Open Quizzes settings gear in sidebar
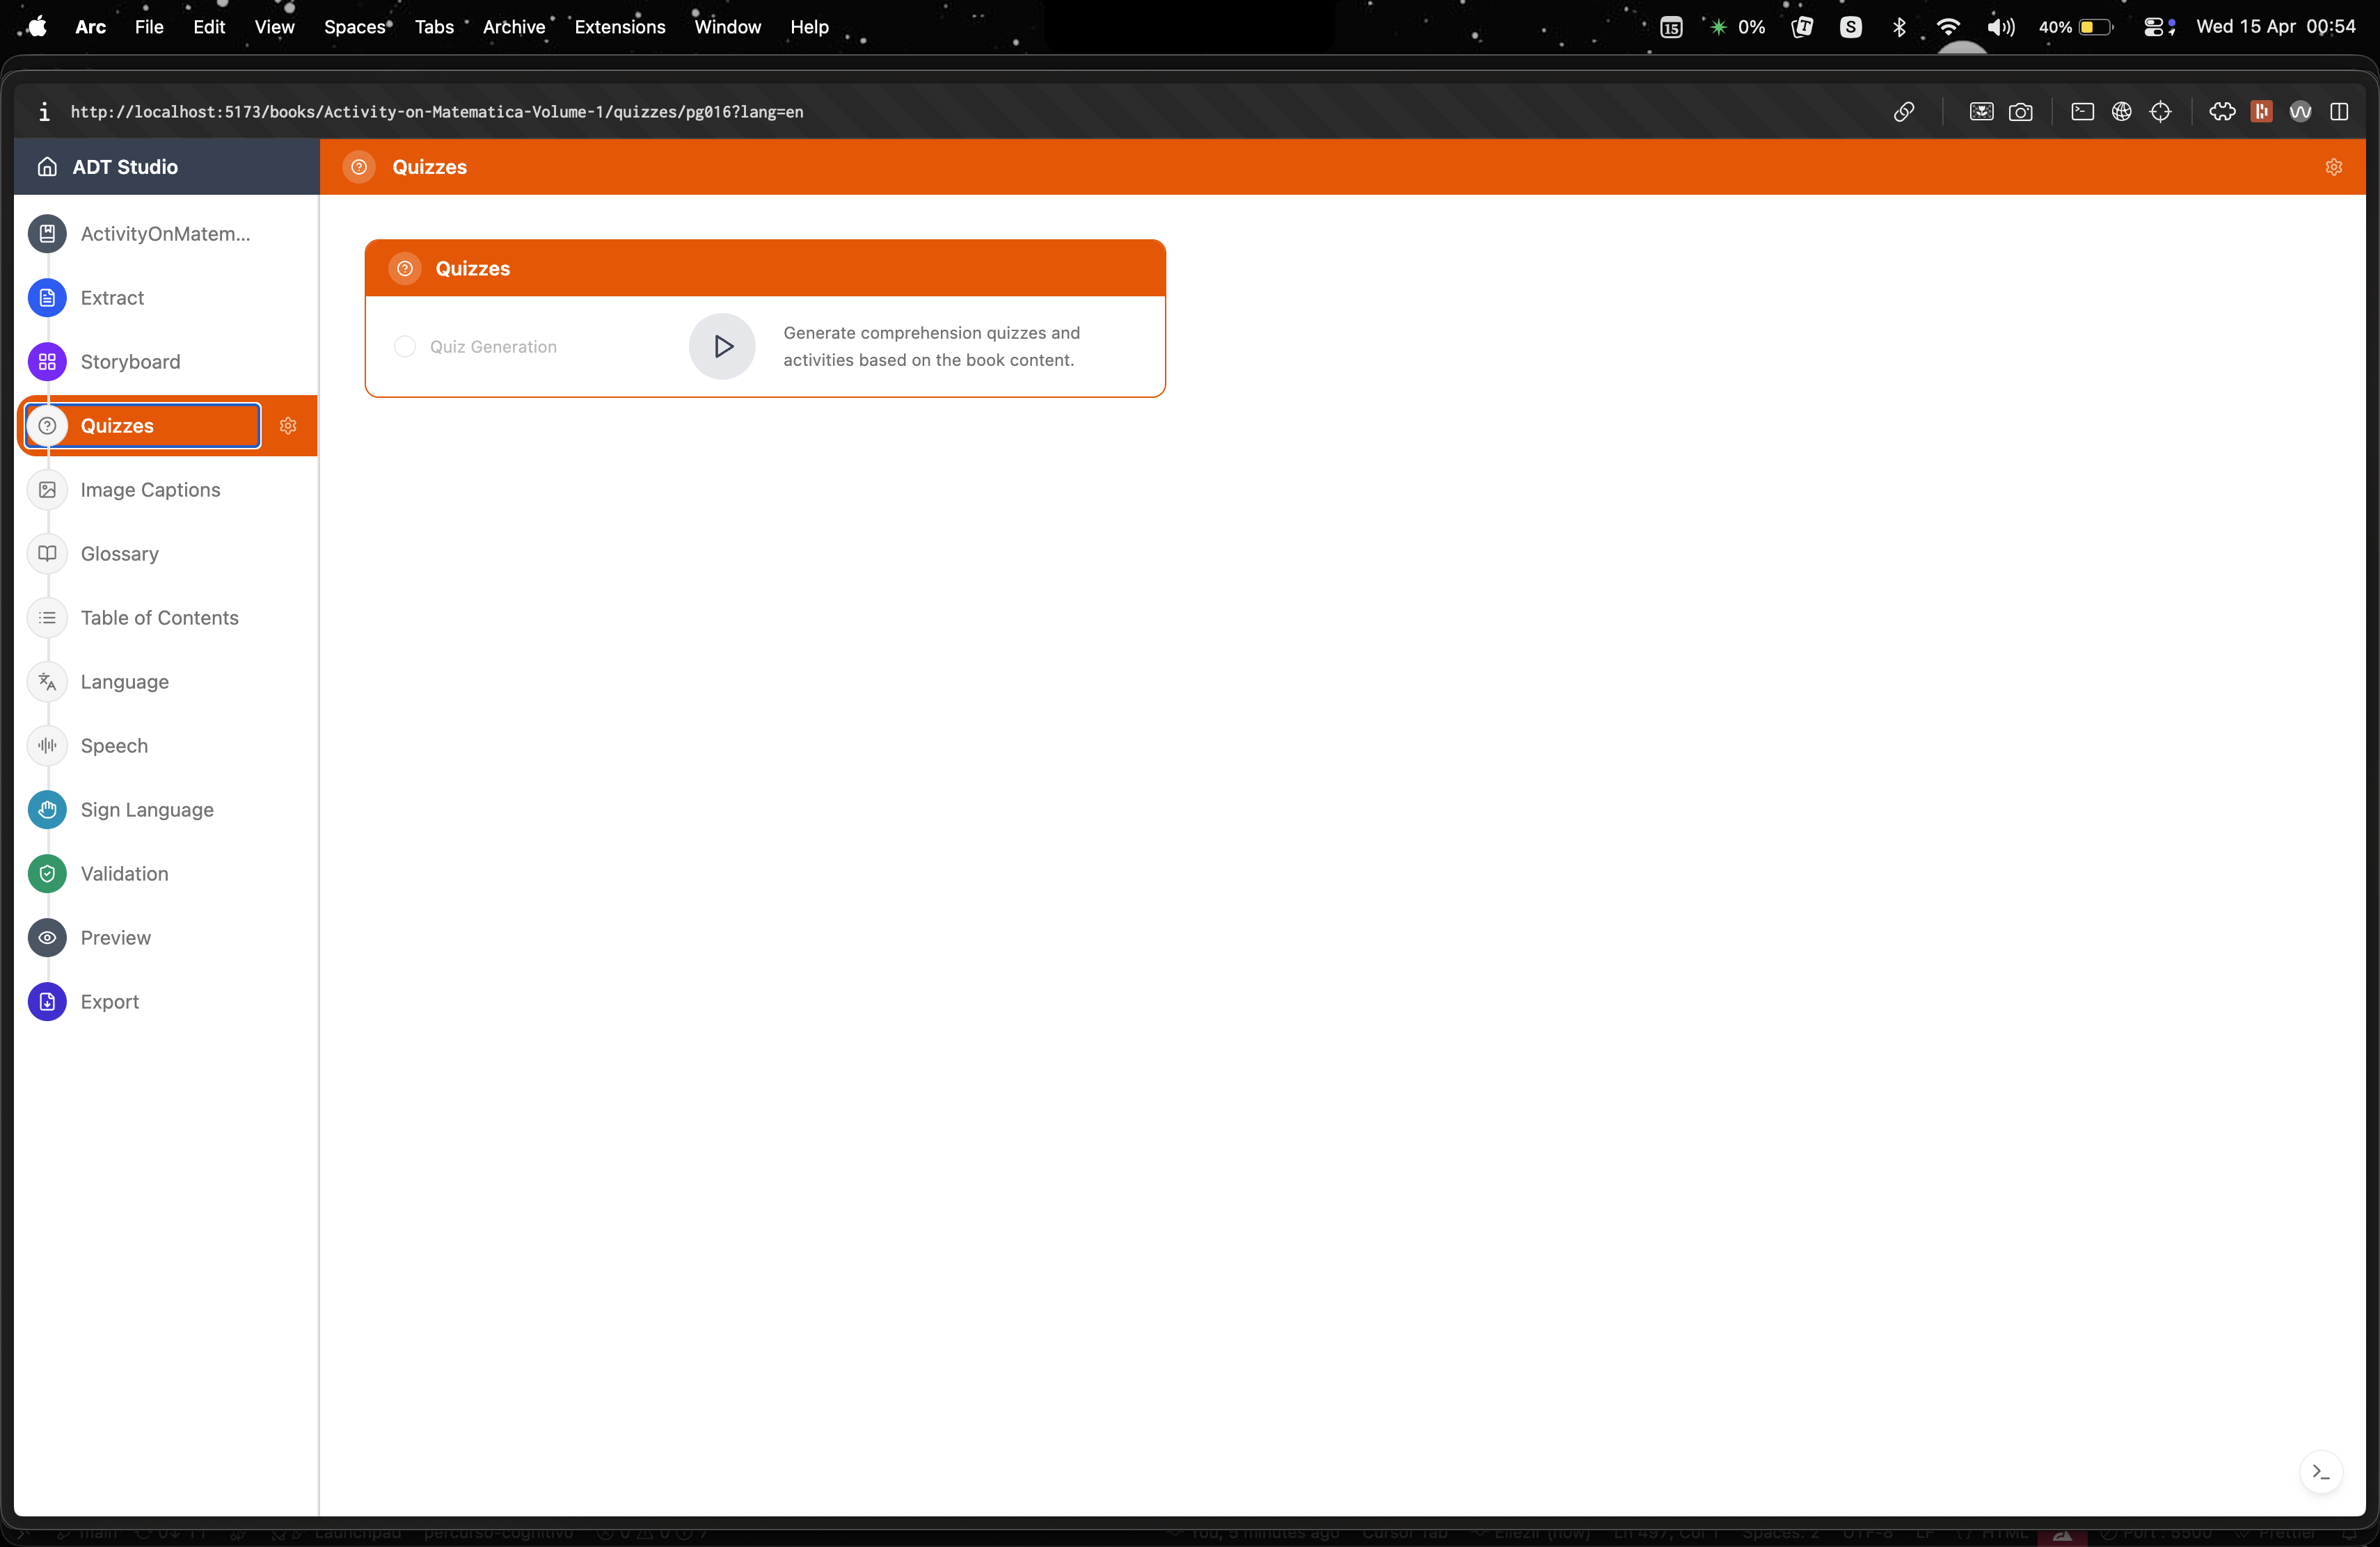The height and width of the screenshot is (1547, 2380). [x=288, y=426]
